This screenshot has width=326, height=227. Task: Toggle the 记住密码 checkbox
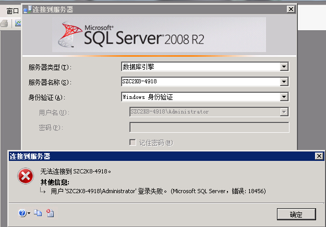click(x=132, y=143)
